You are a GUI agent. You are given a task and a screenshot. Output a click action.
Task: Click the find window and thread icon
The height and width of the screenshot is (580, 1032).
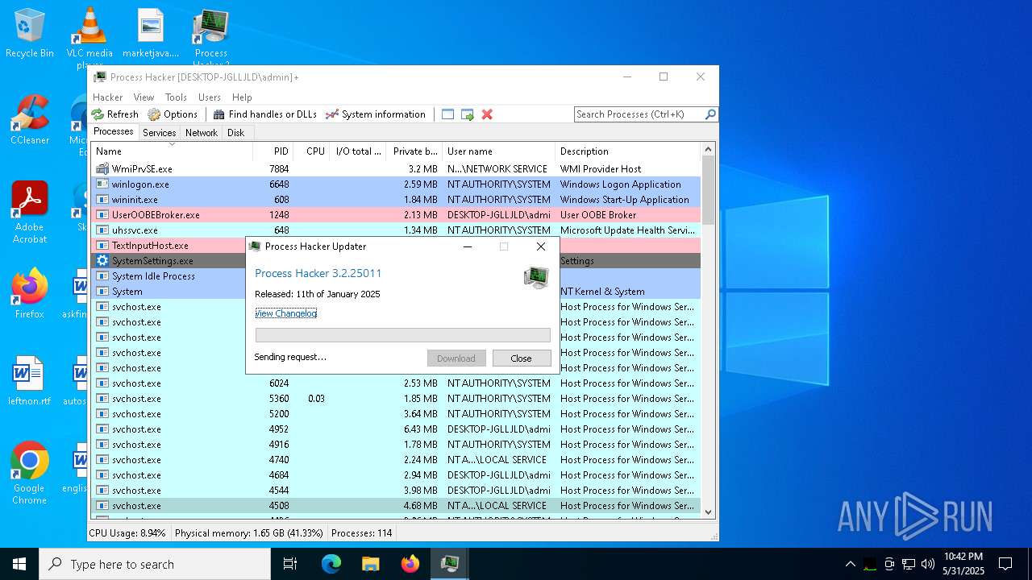tap(468, 114)
